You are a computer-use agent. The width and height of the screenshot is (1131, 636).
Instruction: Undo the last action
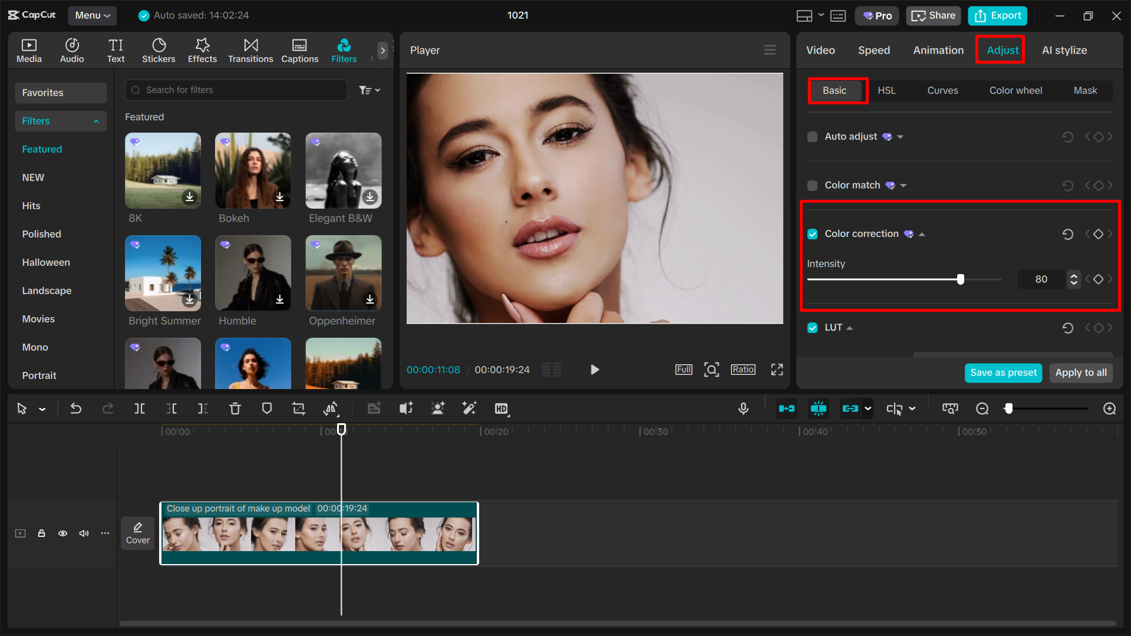76,408
